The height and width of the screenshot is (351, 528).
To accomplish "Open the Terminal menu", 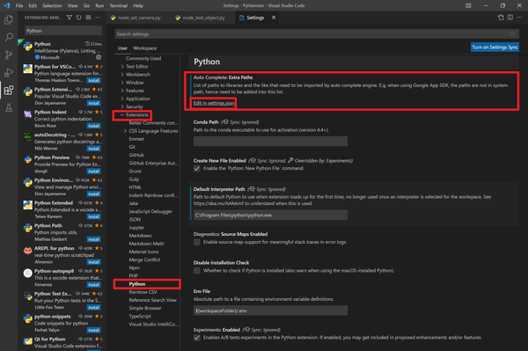I will [x=118, y=6].
